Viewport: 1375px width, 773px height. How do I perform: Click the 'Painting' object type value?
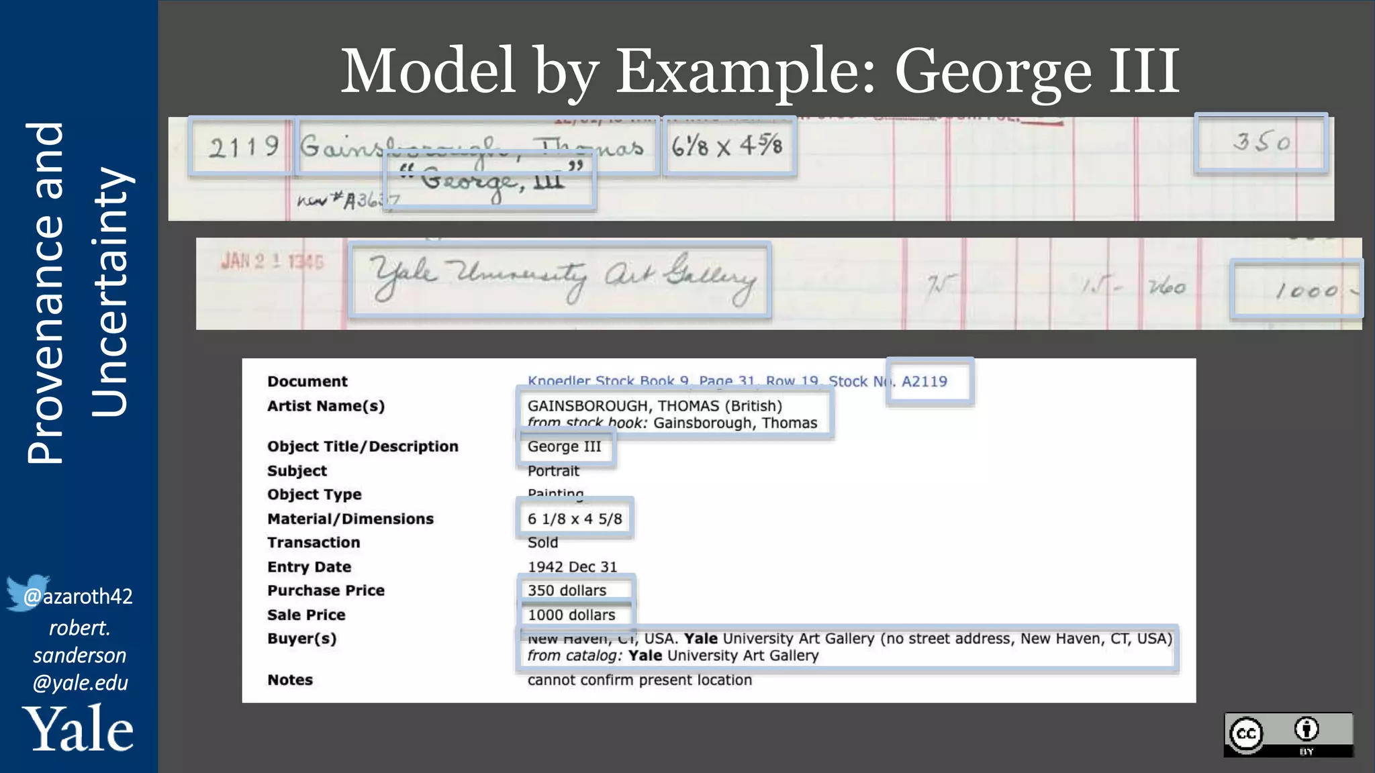coord(555,495)
